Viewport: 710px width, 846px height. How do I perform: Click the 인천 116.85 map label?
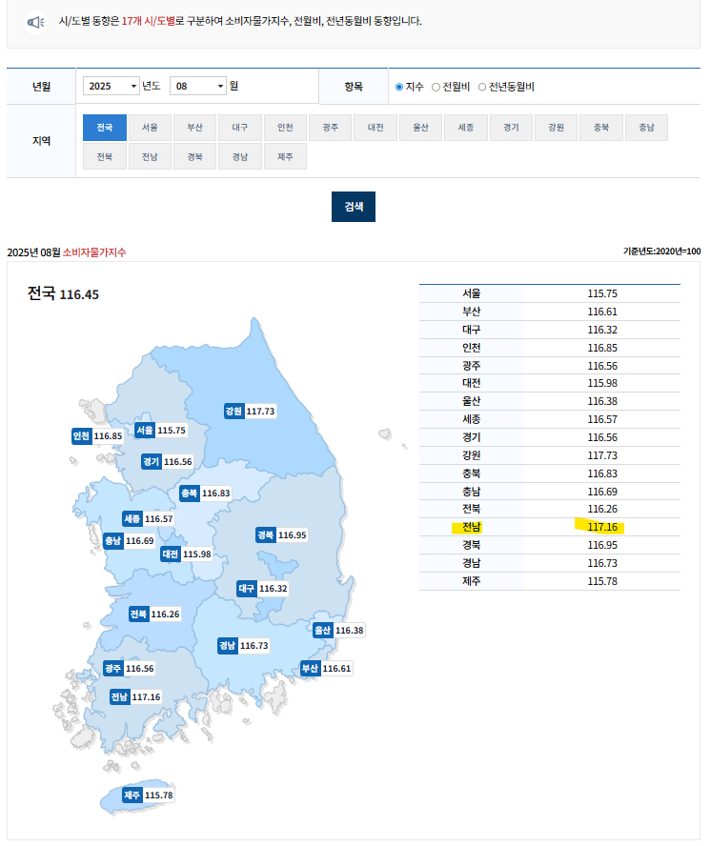[x=98, y=436]
